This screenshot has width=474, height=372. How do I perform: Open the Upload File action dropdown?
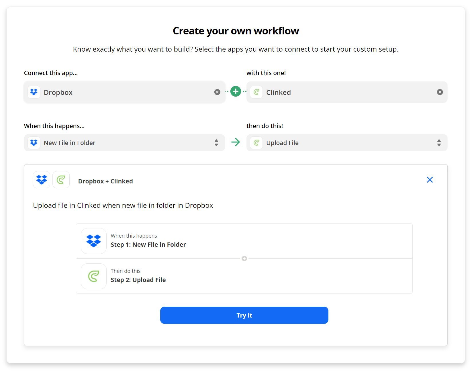(347, 143)
